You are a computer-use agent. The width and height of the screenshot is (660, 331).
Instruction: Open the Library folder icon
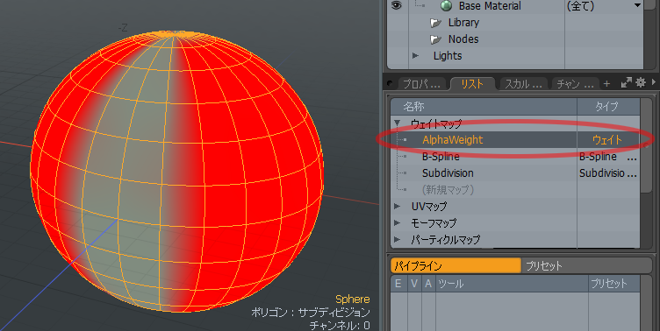pos(435,23)
